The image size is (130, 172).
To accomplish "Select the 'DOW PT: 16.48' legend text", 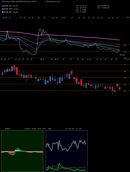I will [x=11, y=12].
